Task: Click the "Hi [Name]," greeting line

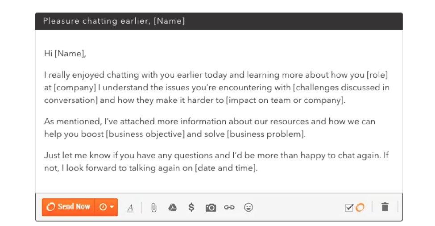Action: 65,54
